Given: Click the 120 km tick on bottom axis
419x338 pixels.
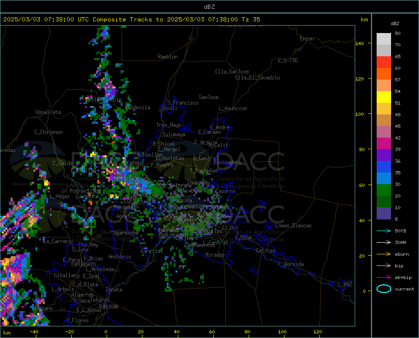Looking at the screenshot, I should pos(318,331).
